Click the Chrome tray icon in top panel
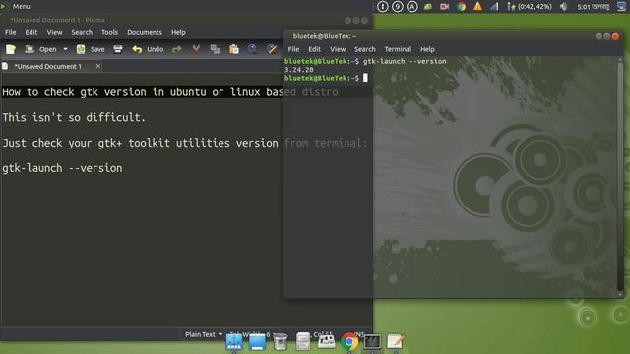 461,7
